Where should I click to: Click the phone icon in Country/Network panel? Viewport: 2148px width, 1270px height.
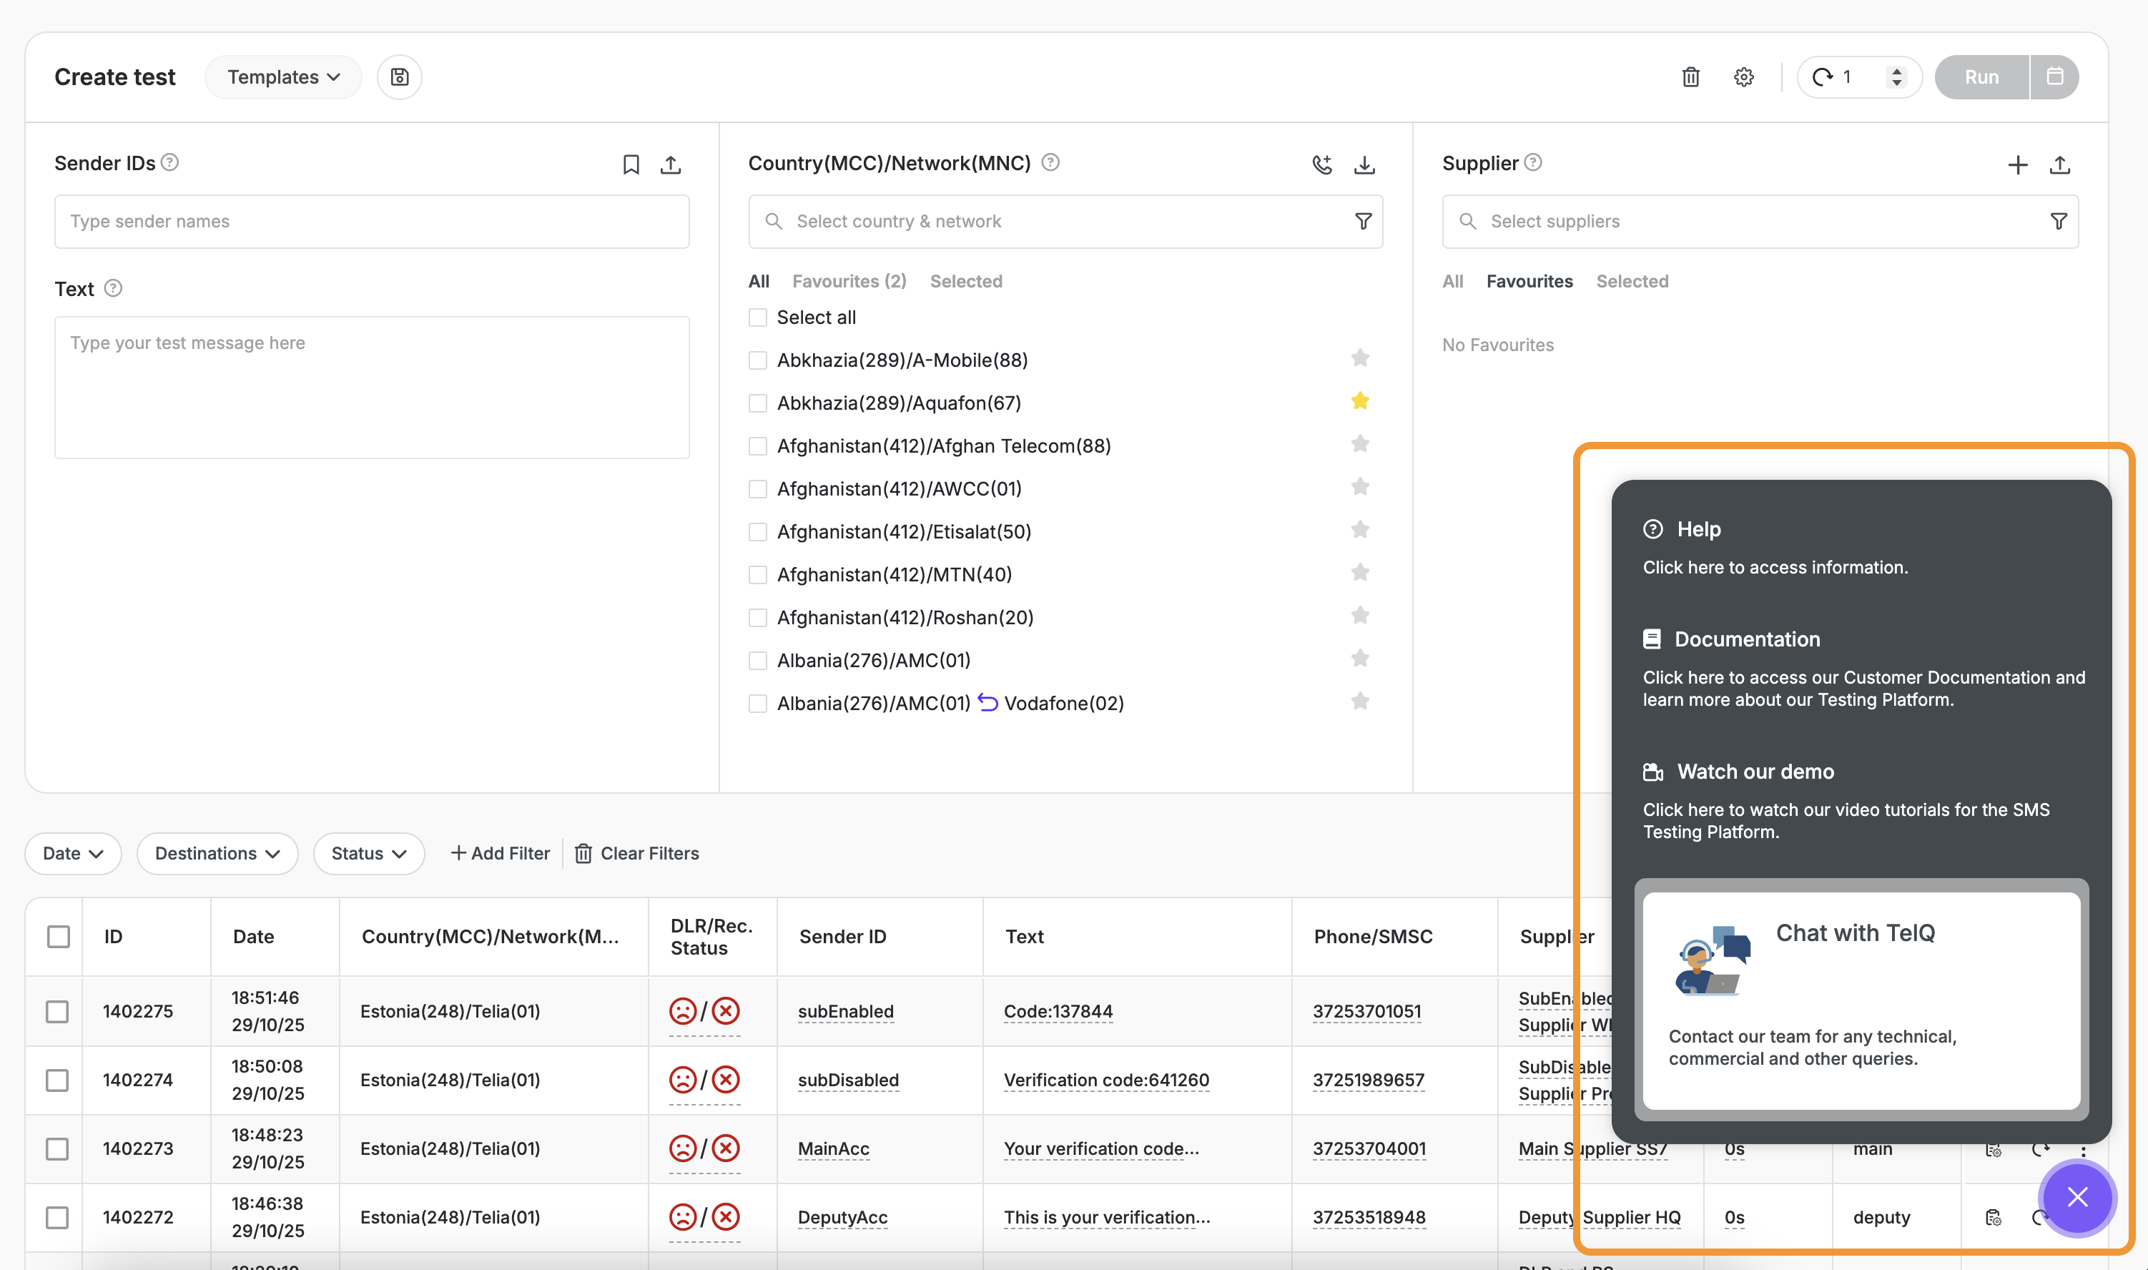click(x=1322, y=164)
